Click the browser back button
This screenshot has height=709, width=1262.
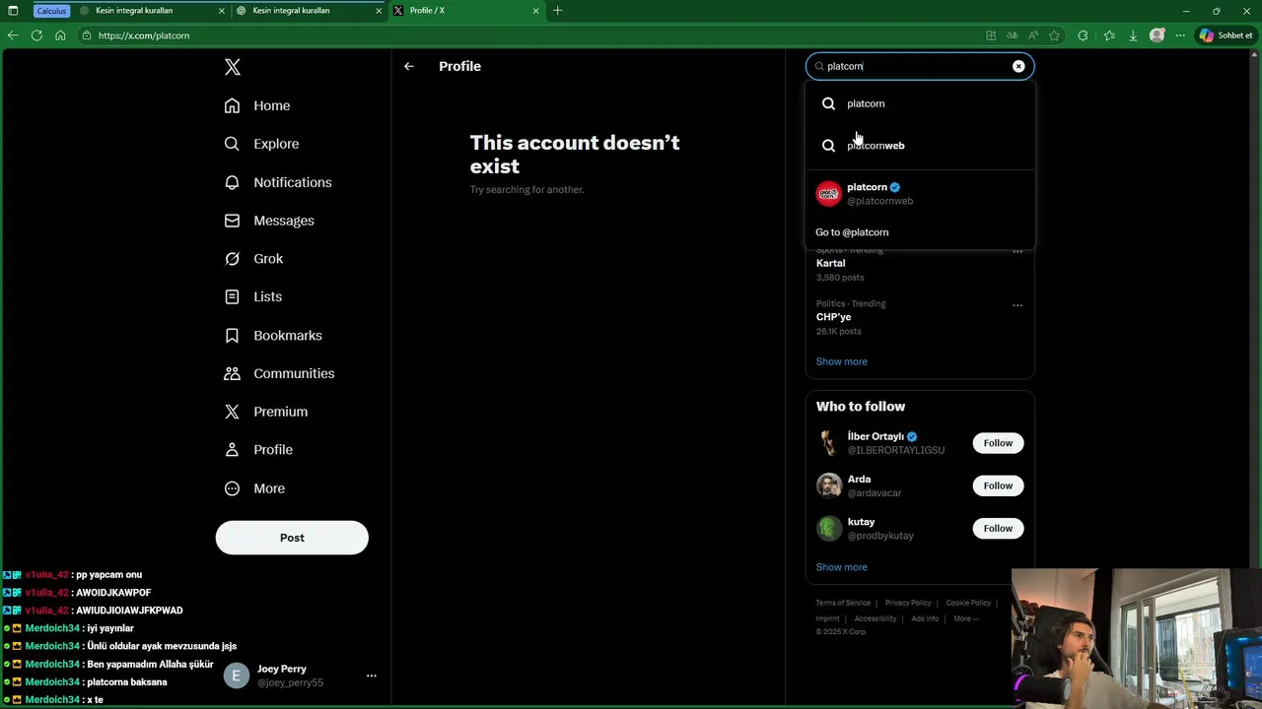(13, 35)
